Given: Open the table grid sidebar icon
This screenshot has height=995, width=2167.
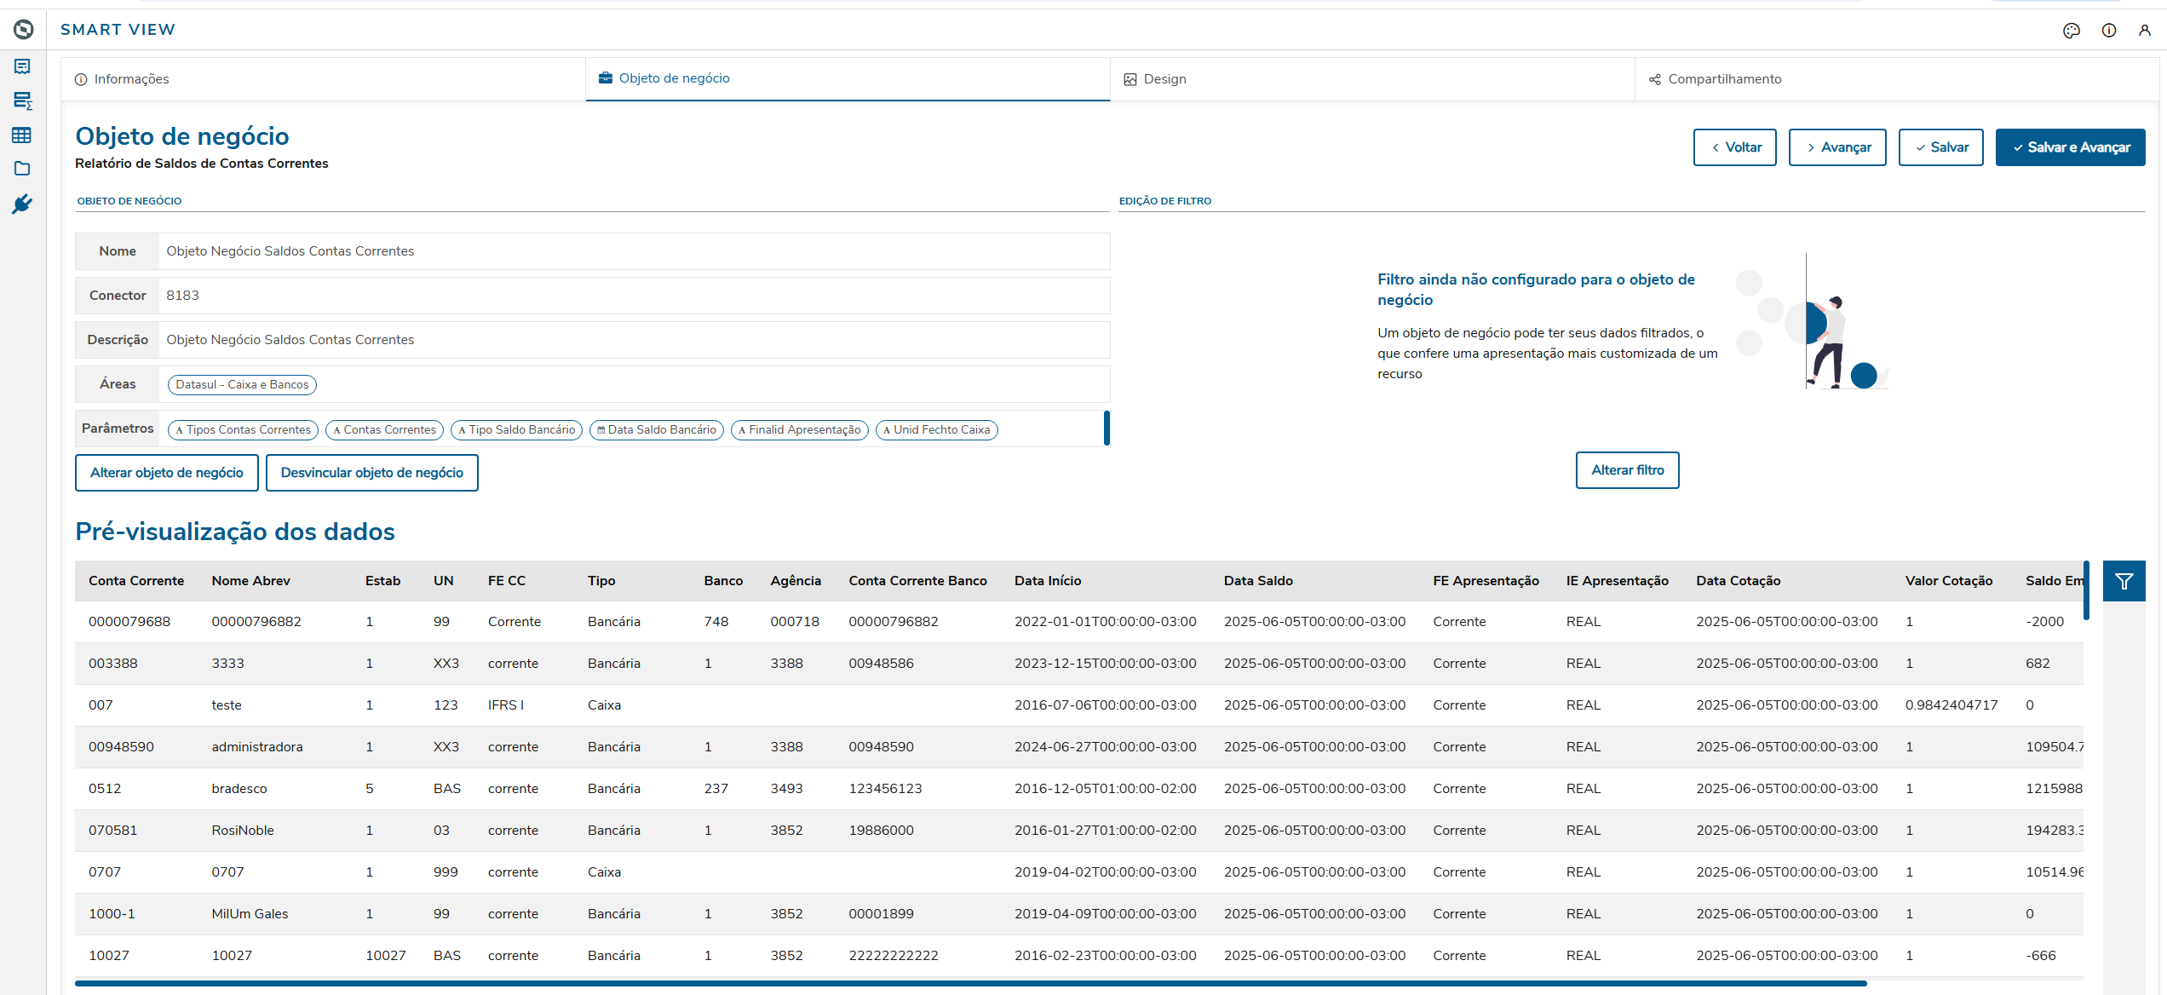Looking at the screenshot, I should coord(22,135).
